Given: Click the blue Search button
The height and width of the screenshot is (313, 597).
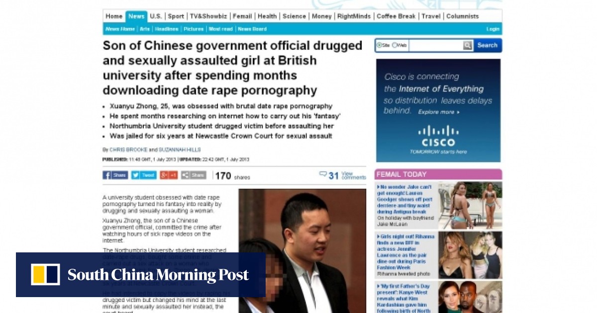Looking at the screenshot, I should point(487,45).
